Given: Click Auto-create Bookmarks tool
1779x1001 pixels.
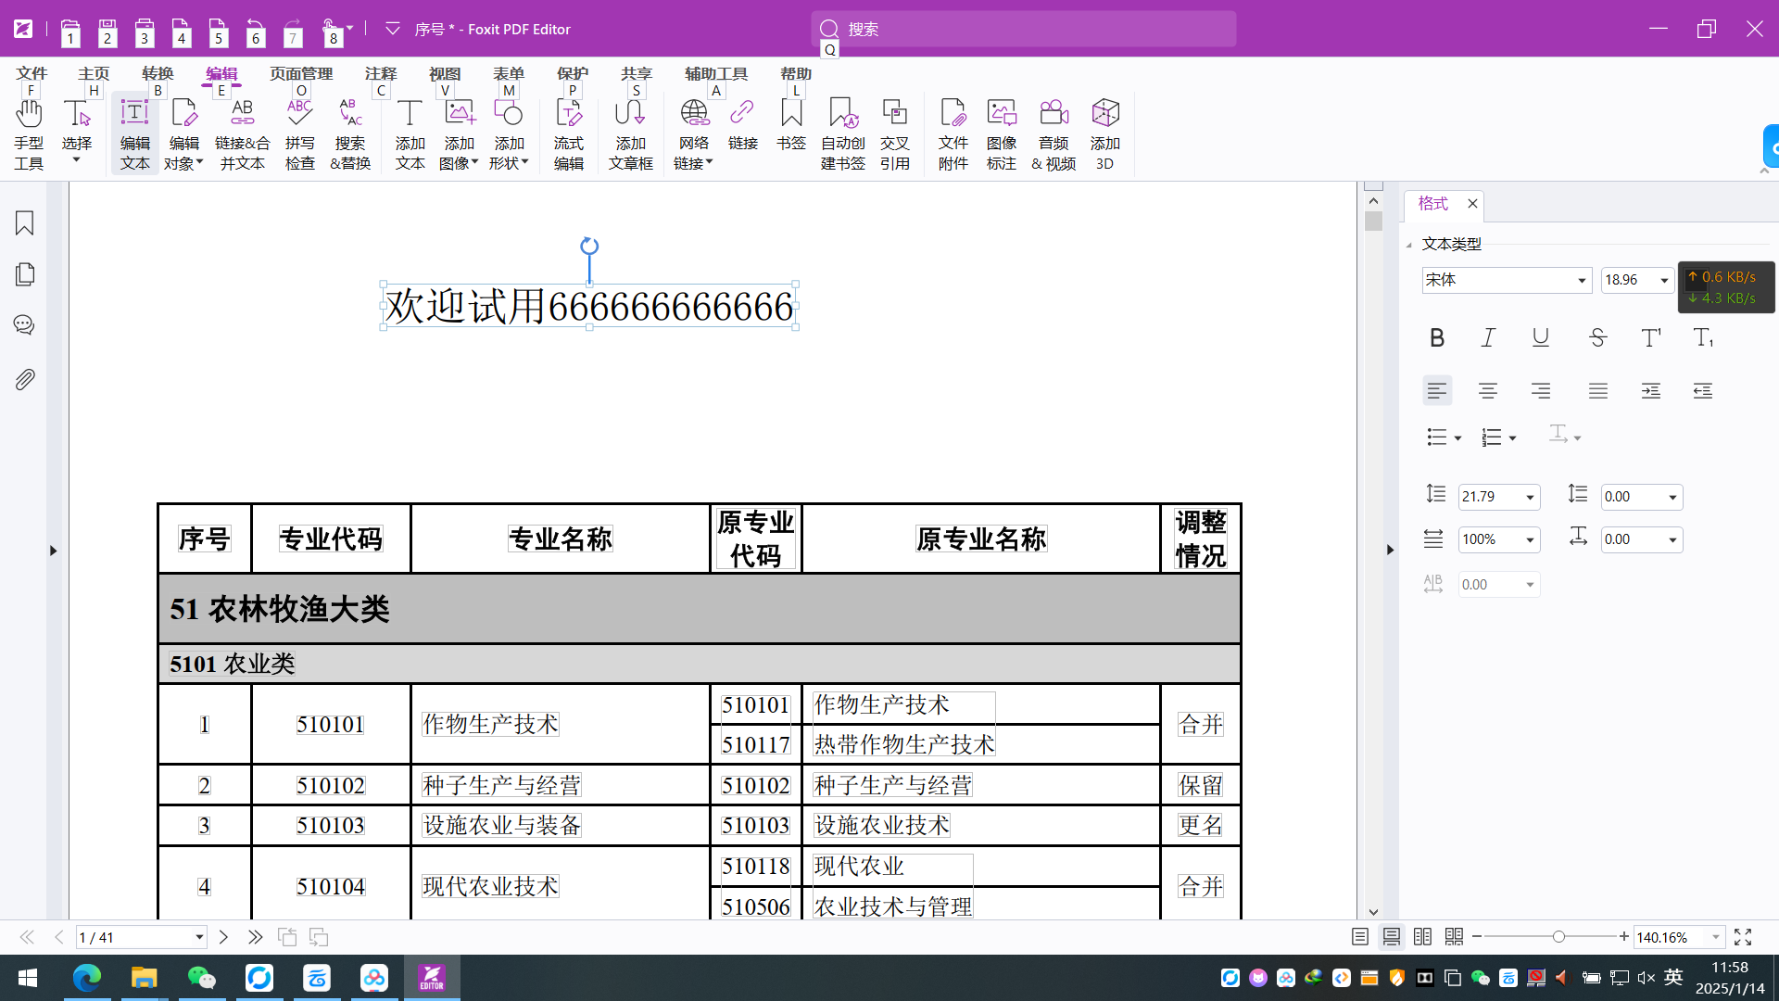Looking at the screenshot, I should pyautogui.click(x=843, y=135).
